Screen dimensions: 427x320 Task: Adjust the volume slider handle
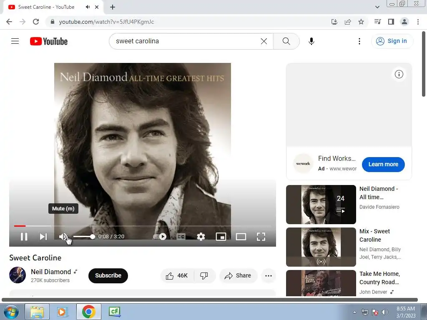[x=93, y=237]
